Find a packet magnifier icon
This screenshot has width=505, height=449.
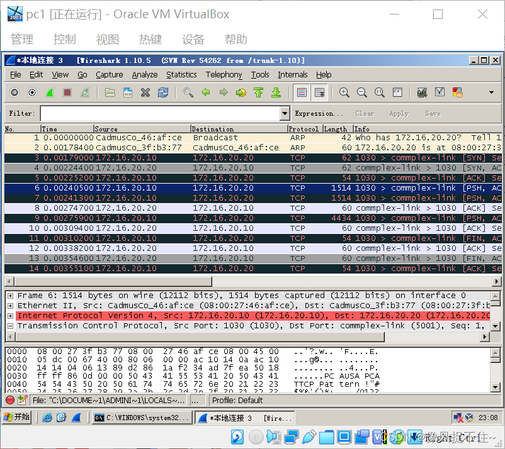[x=188, y=92]
